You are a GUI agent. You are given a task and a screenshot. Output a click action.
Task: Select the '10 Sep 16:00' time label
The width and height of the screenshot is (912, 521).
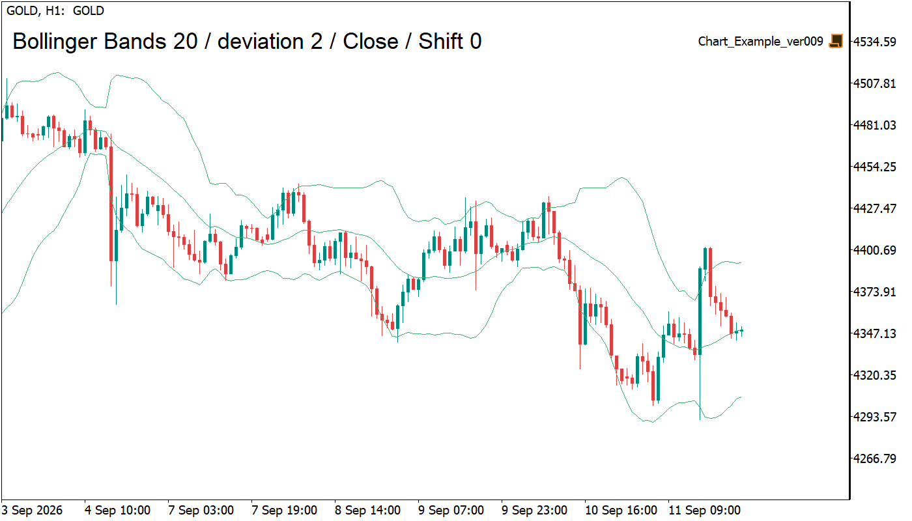(x=621, y=510)
